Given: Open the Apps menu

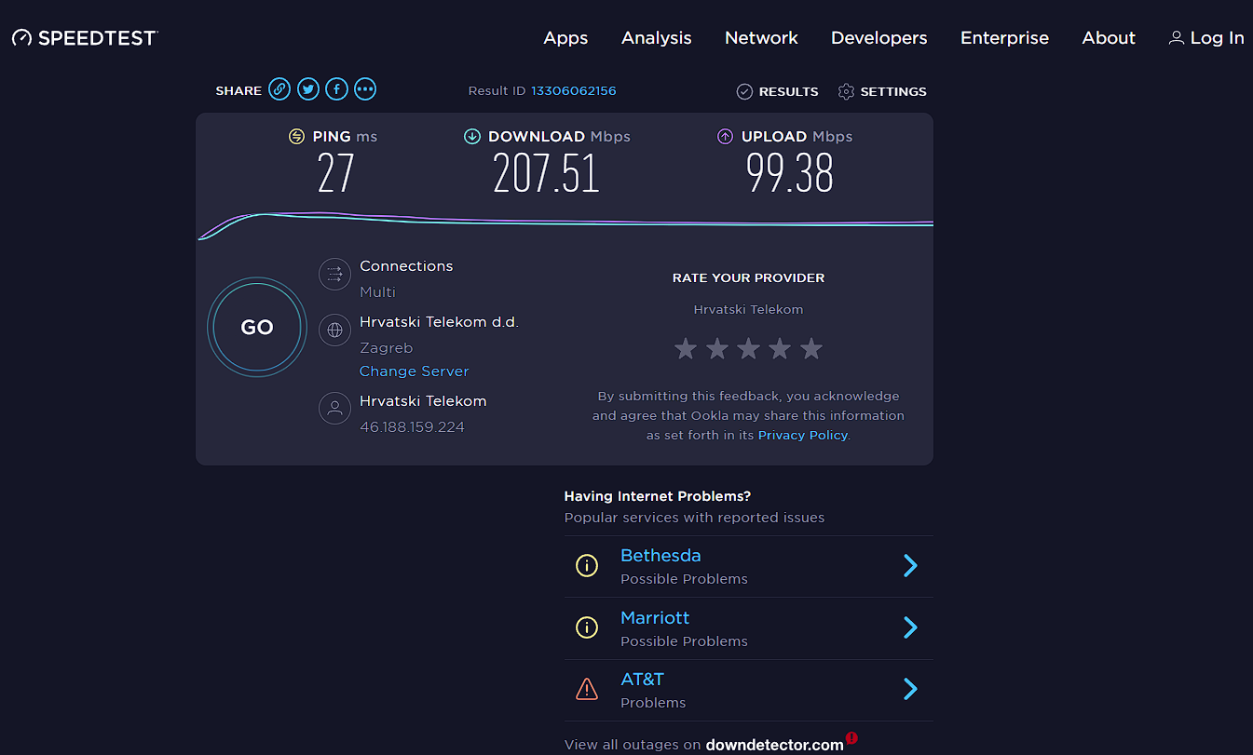Looking at the screenshot, I should pos(565,38).
